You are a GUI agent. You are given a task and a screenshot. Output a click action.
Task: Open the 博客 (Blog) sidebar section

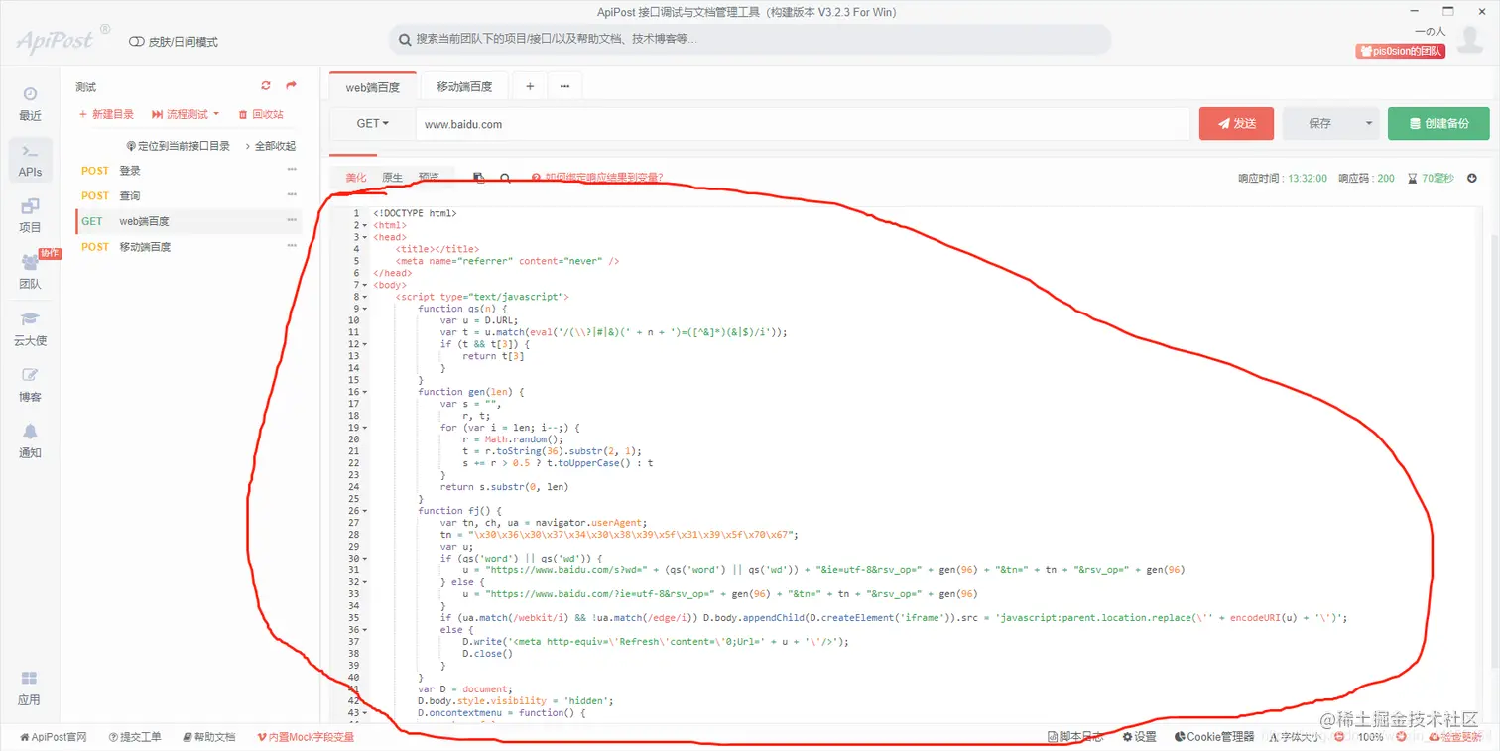[30, 384]
